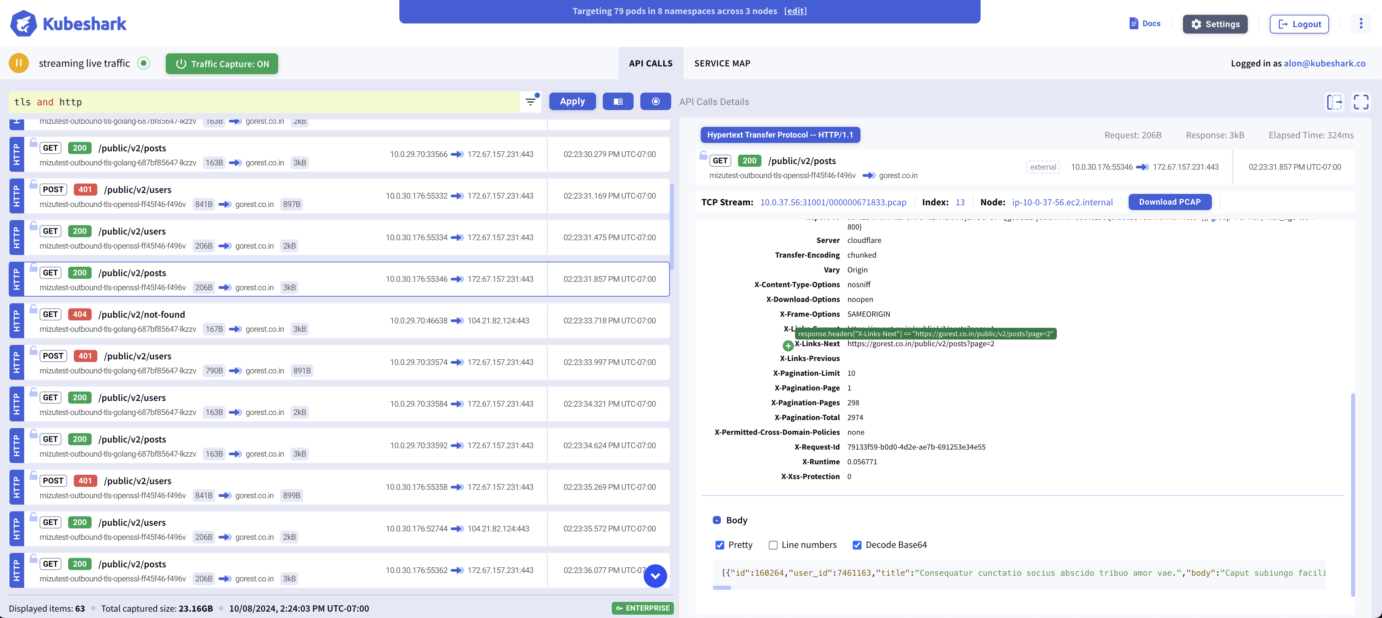Enable Line numbers in the Body view
1382x618 pixels.
[x=773, y=545]
